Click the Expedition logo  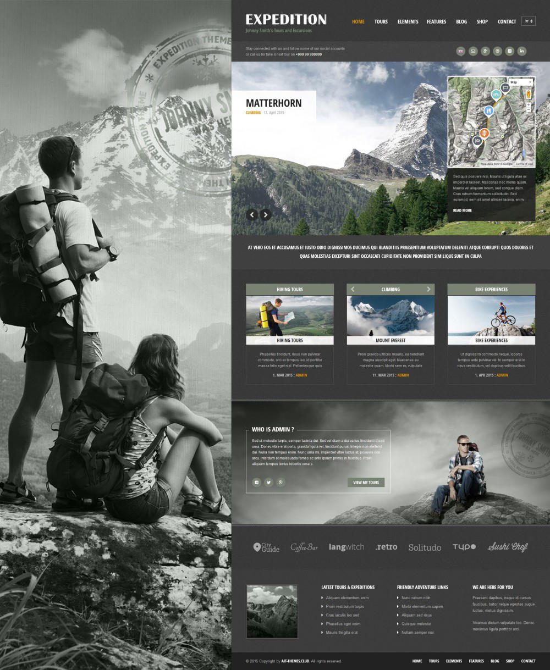click(x=286, y=20)
